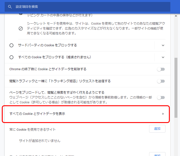
Task: Click the magnifier search icon in header
Action: click(10, 6)
